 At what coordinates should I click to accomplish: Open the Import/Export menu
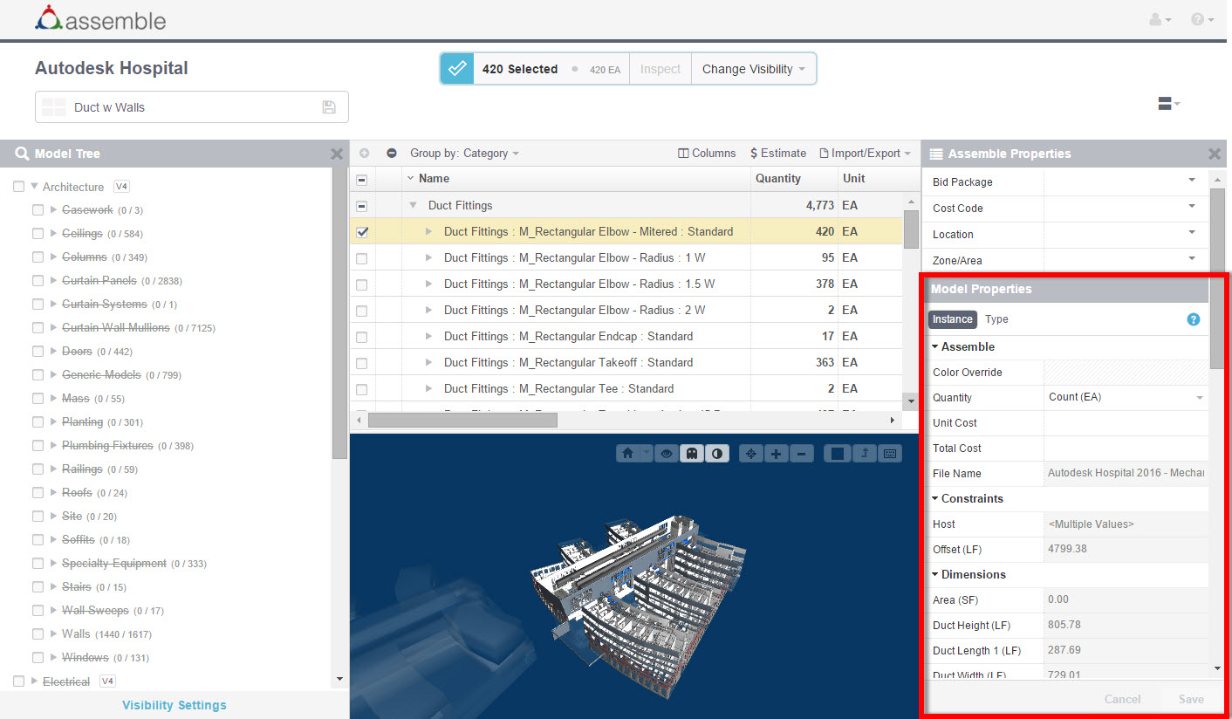[865, 153]
